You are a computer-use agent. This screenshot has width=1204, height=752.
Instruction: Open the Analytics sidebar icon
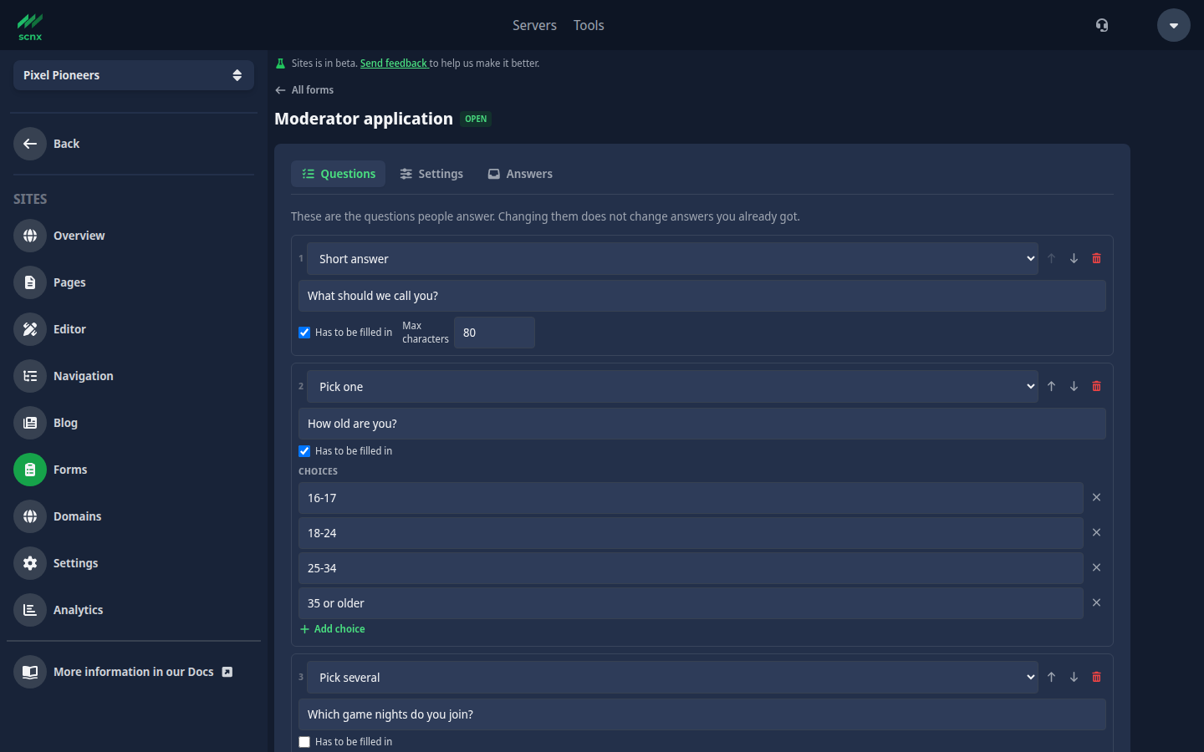point(30,610)
